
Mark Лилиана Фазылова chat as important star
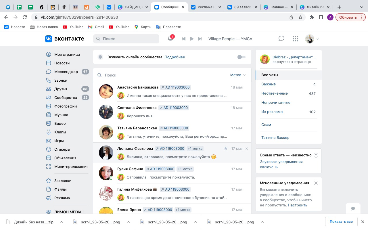(x=226, y=148)
